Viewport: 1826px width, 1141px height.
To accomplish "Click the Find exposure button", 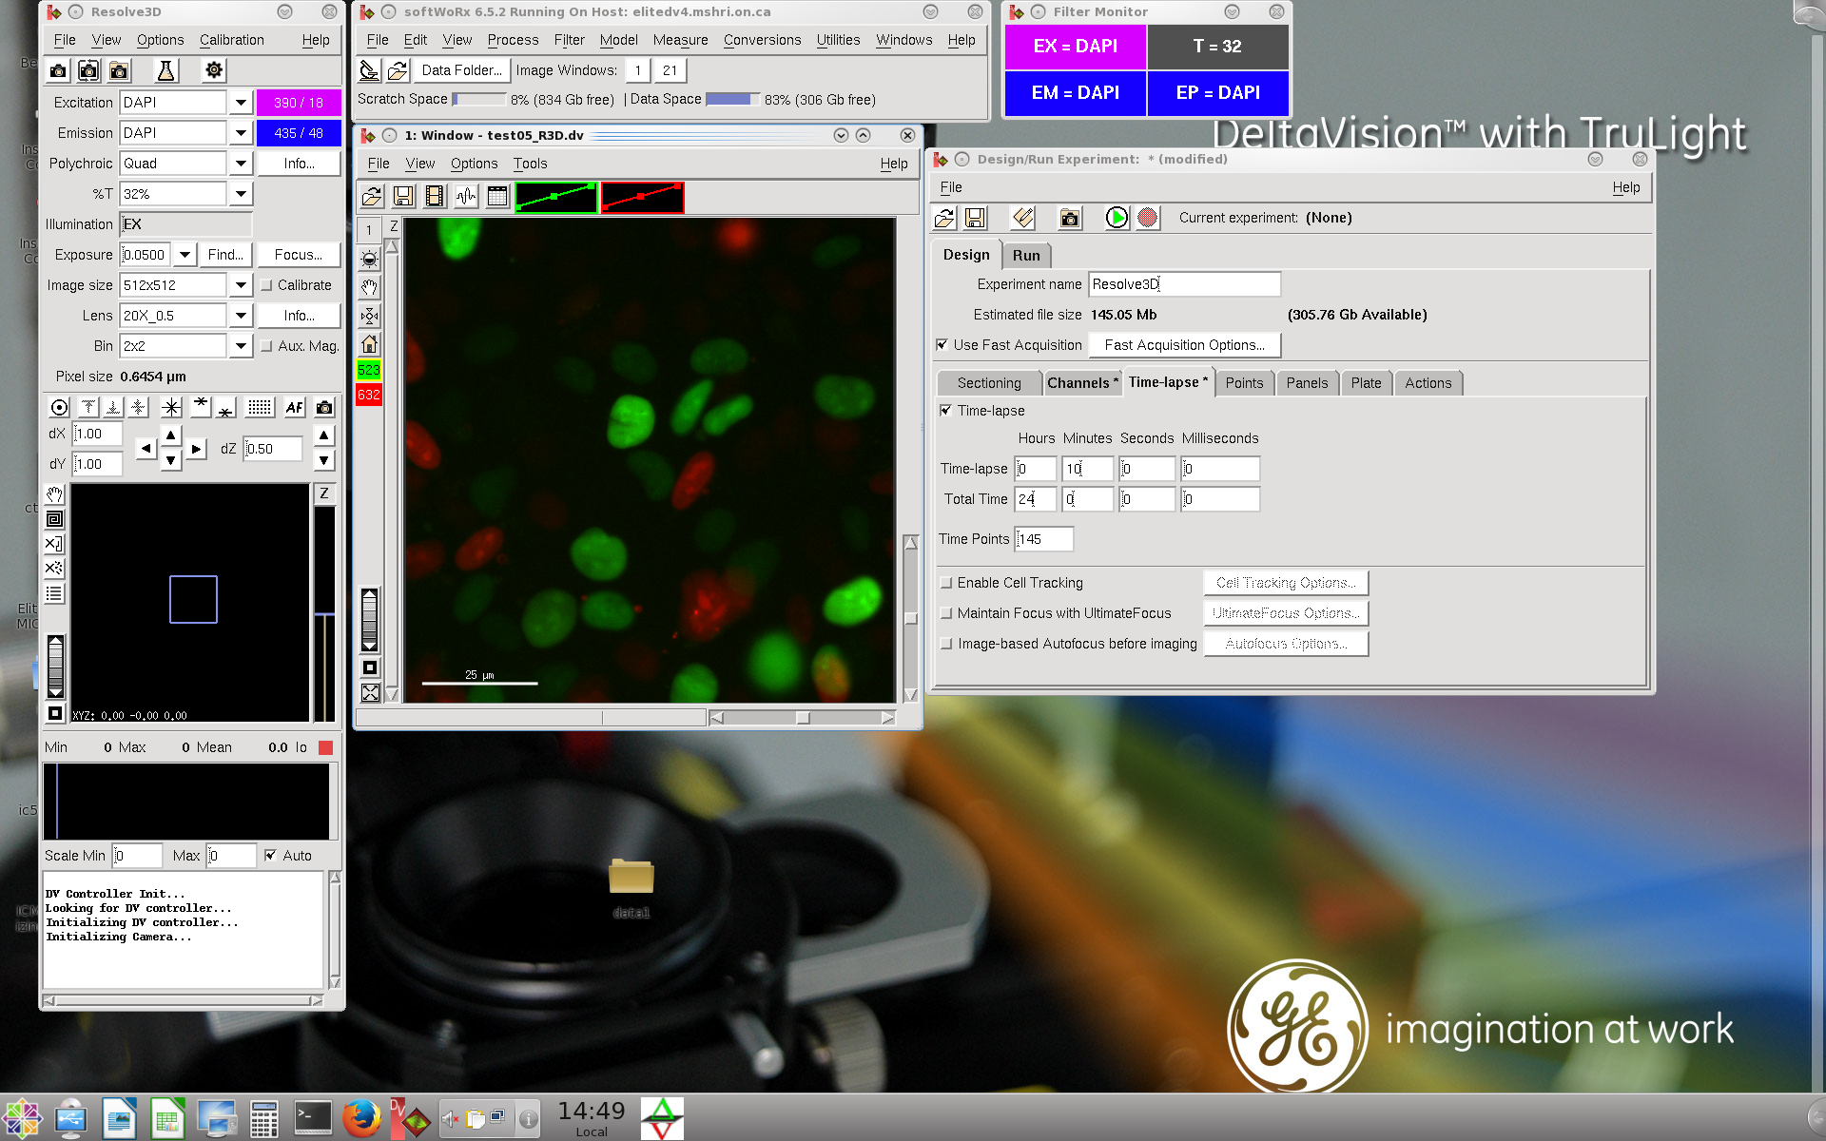I will coord(225,255).
